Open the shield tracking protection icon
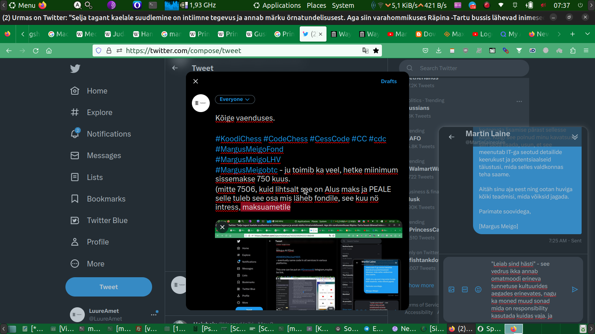The width and height of the screenshot is (595, 334). point(99,50)
